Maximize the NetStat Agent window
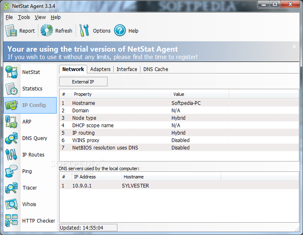Screen dimensions: 303x235 (x=275, y=4)
